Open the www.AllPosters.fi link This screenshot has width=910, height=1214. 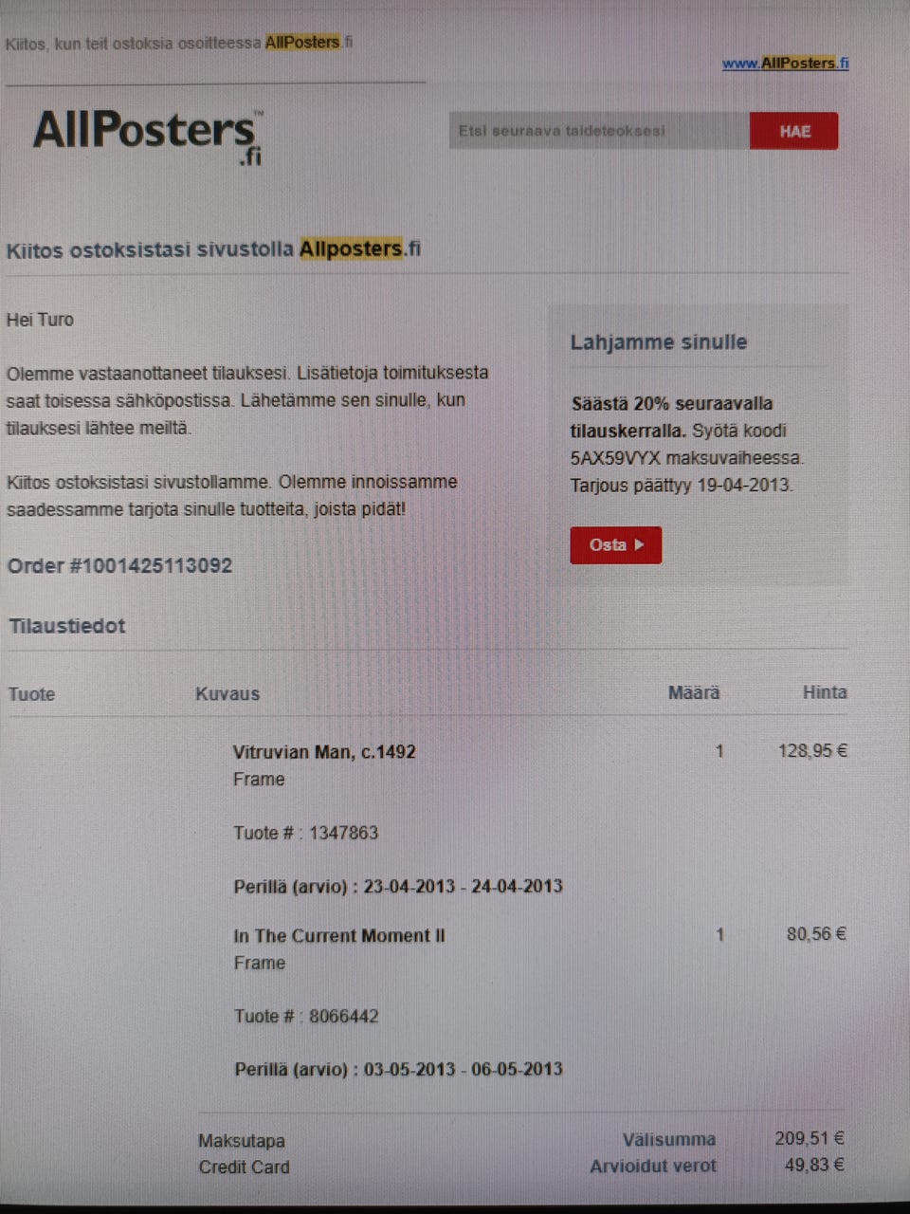click(786, 64)
